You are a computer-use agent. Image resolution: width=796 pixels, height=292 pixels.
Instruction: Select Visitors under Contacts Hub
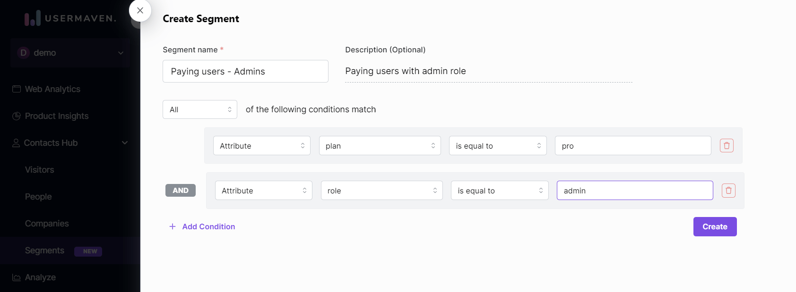point(39,170)
